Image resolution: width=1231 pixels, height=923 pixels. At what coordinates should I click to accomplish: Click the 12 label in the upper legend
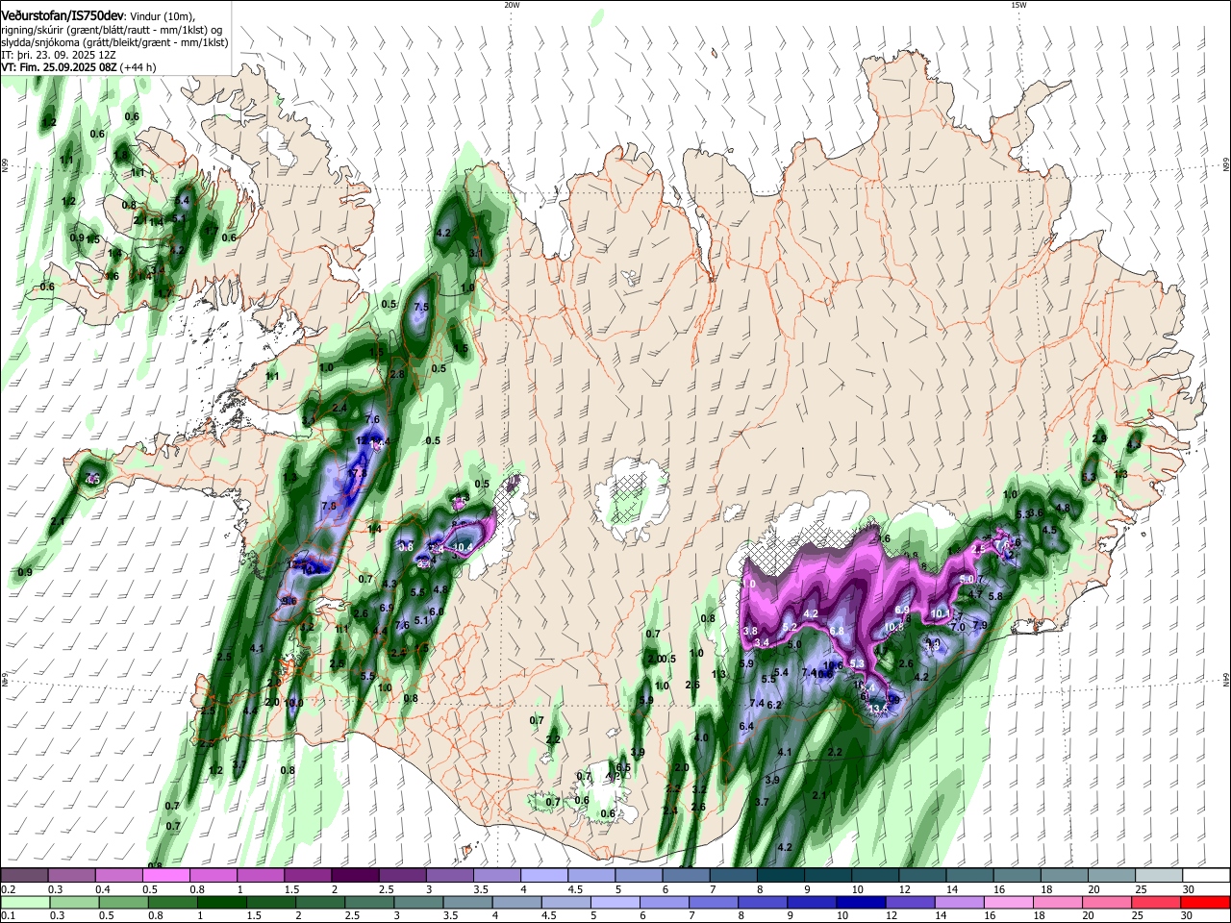(906, 889)
